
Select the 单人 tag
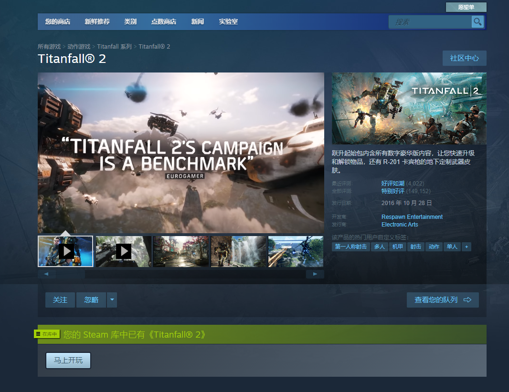click(x=452, y=247)
